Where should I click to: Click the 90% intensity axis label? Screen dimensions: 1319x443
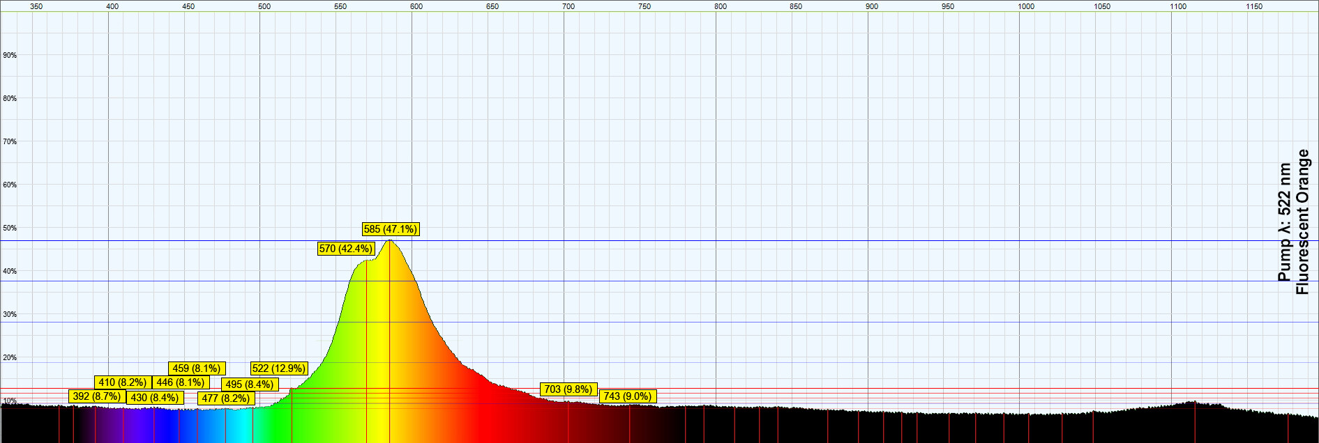10,55
